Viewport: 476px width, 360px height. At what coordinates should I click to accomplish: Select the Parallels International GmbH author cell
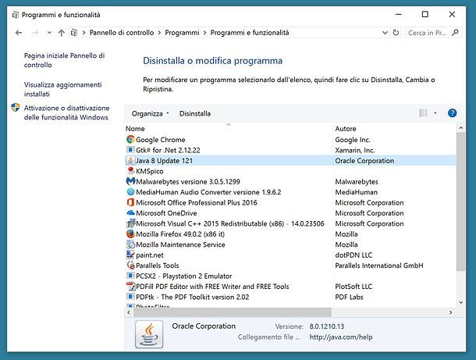click(x=379, y=266)
